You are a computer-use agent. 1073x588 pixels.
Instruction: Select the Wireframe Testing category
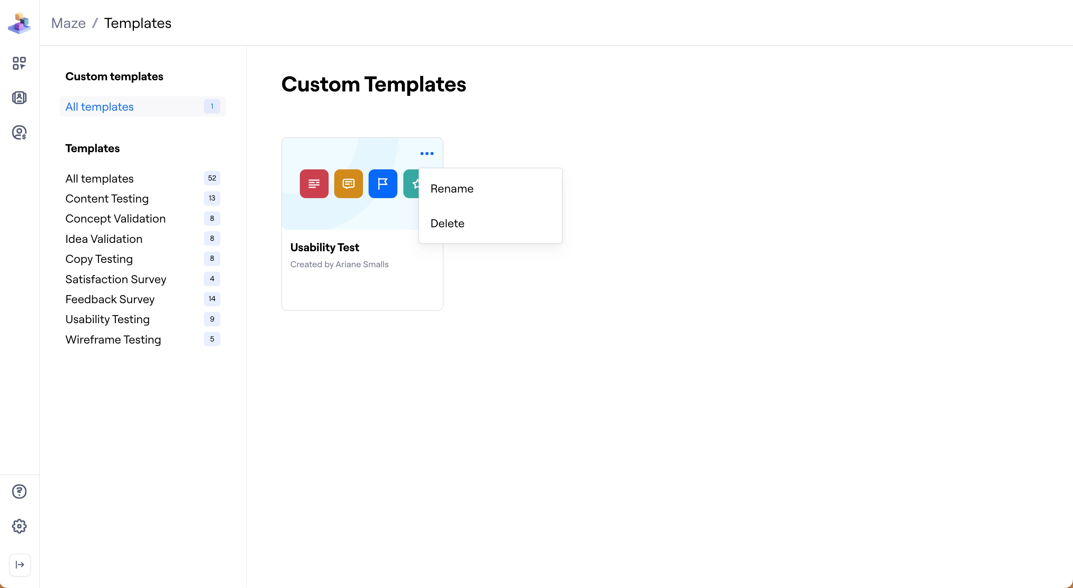click(x=113, y=340)
